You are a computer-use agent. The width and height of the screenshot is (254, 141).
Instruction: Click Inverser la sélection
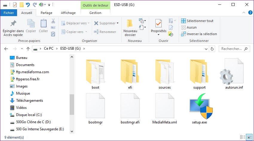coord(199,34)
